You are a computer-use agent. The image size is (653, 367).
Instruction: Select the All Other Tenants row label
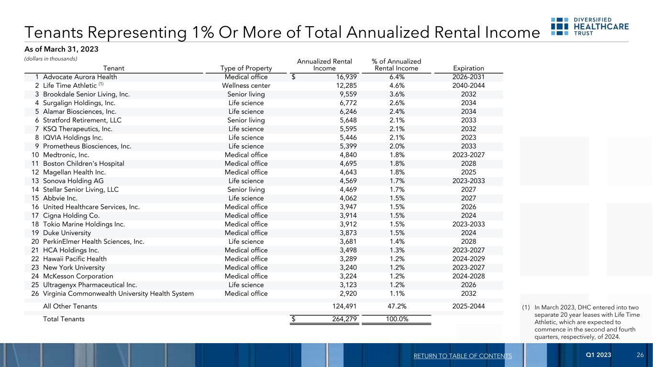[70, 306]
